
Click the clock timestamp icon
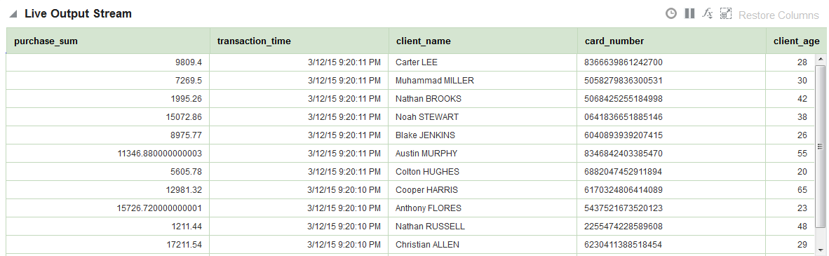(671, 14)
